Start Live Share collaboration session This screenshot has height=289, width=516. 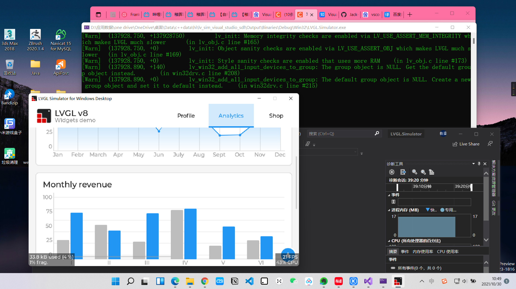point(466,144)
